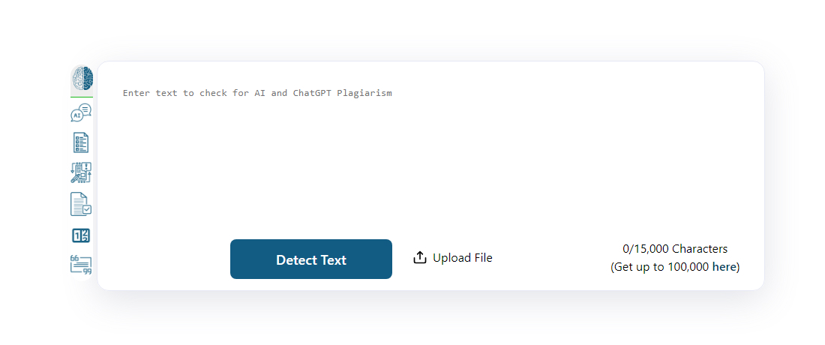
Task: Click the word "Plagiarism" in the placeholder
Action: [364, 93]
